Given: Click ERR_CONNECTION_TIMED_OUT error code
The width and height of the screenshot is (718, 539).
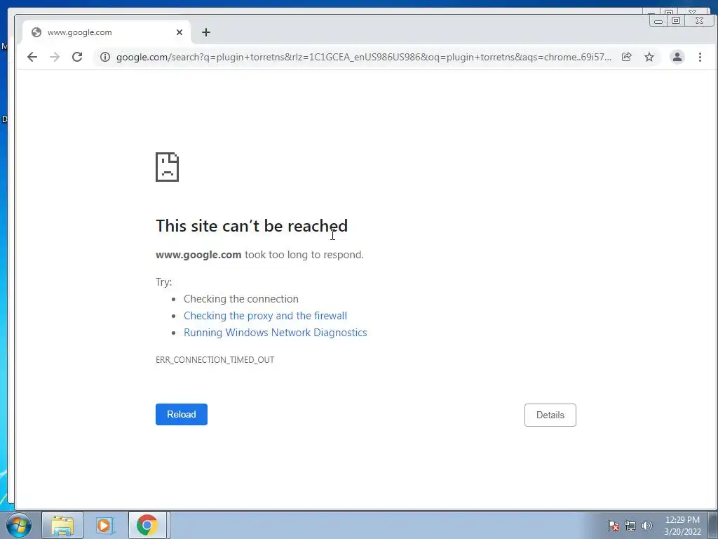Looking at the screenshot, I should pos(215,360).
